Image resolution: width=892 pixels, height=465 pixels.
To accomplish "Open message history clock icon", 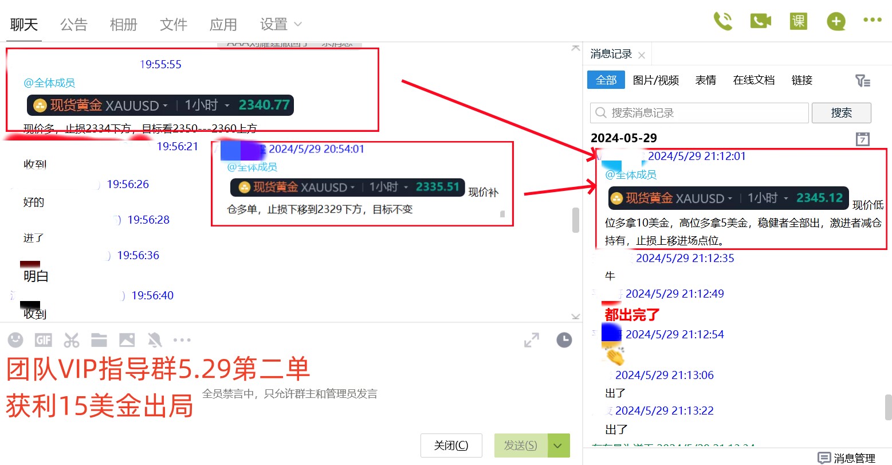I will 564,340.
